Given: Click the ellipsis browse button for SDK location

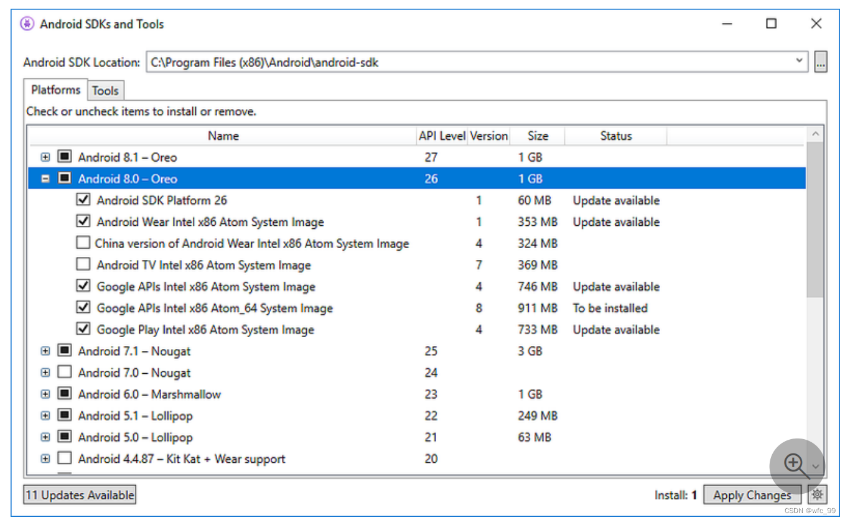Looking at the screenshot, I should tap(822, 61).
